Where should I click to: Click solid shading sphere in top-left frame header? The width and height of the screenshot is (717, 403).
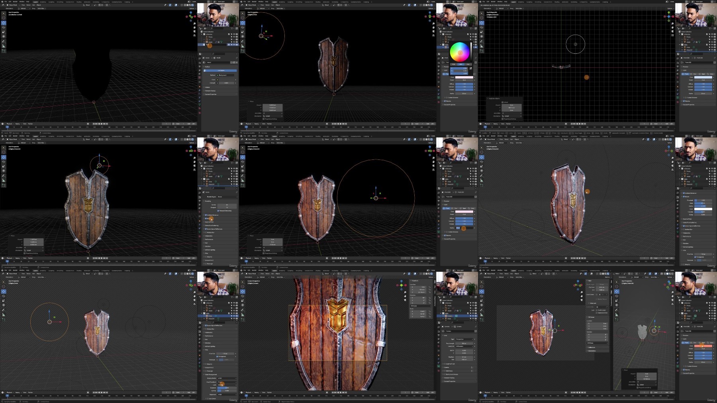click(x=188, y=5)
